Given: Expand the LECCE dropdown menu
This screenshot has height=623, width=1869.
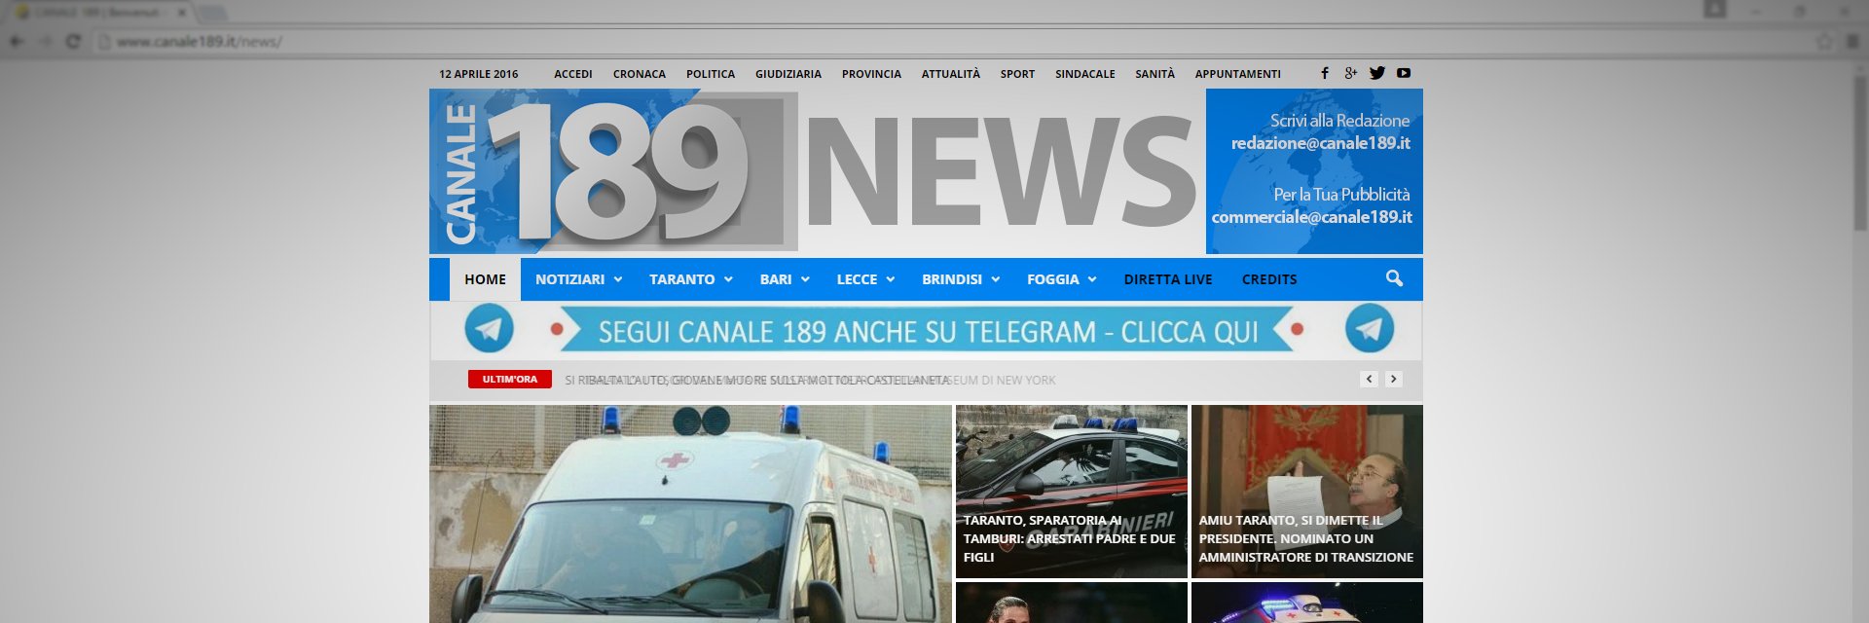Looking at the screenshot, I should 865,279.
